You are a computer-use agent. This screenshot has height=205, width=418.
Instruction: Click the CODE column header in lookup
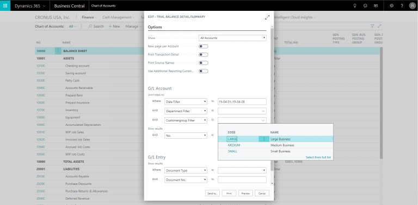(x=231, y=132)
